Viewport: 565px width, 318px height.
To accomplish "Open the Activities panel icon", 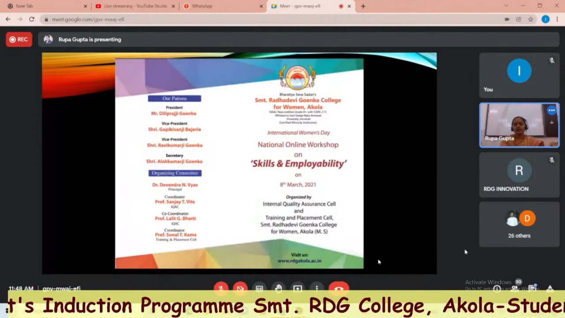I will coord(550,289).
